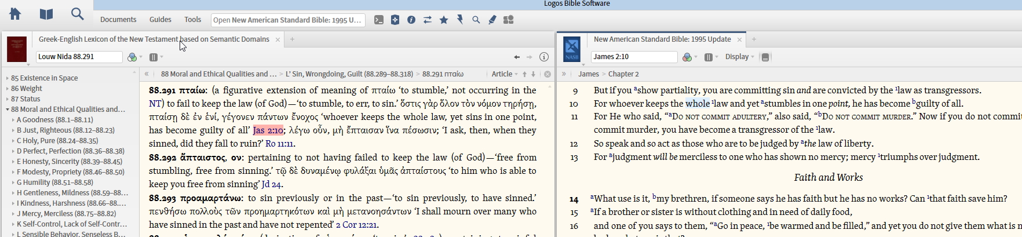Open the Jas 2:10 highlighted link
The image size is (1022, 237).
pyautogui.click(x=268, y=130)
